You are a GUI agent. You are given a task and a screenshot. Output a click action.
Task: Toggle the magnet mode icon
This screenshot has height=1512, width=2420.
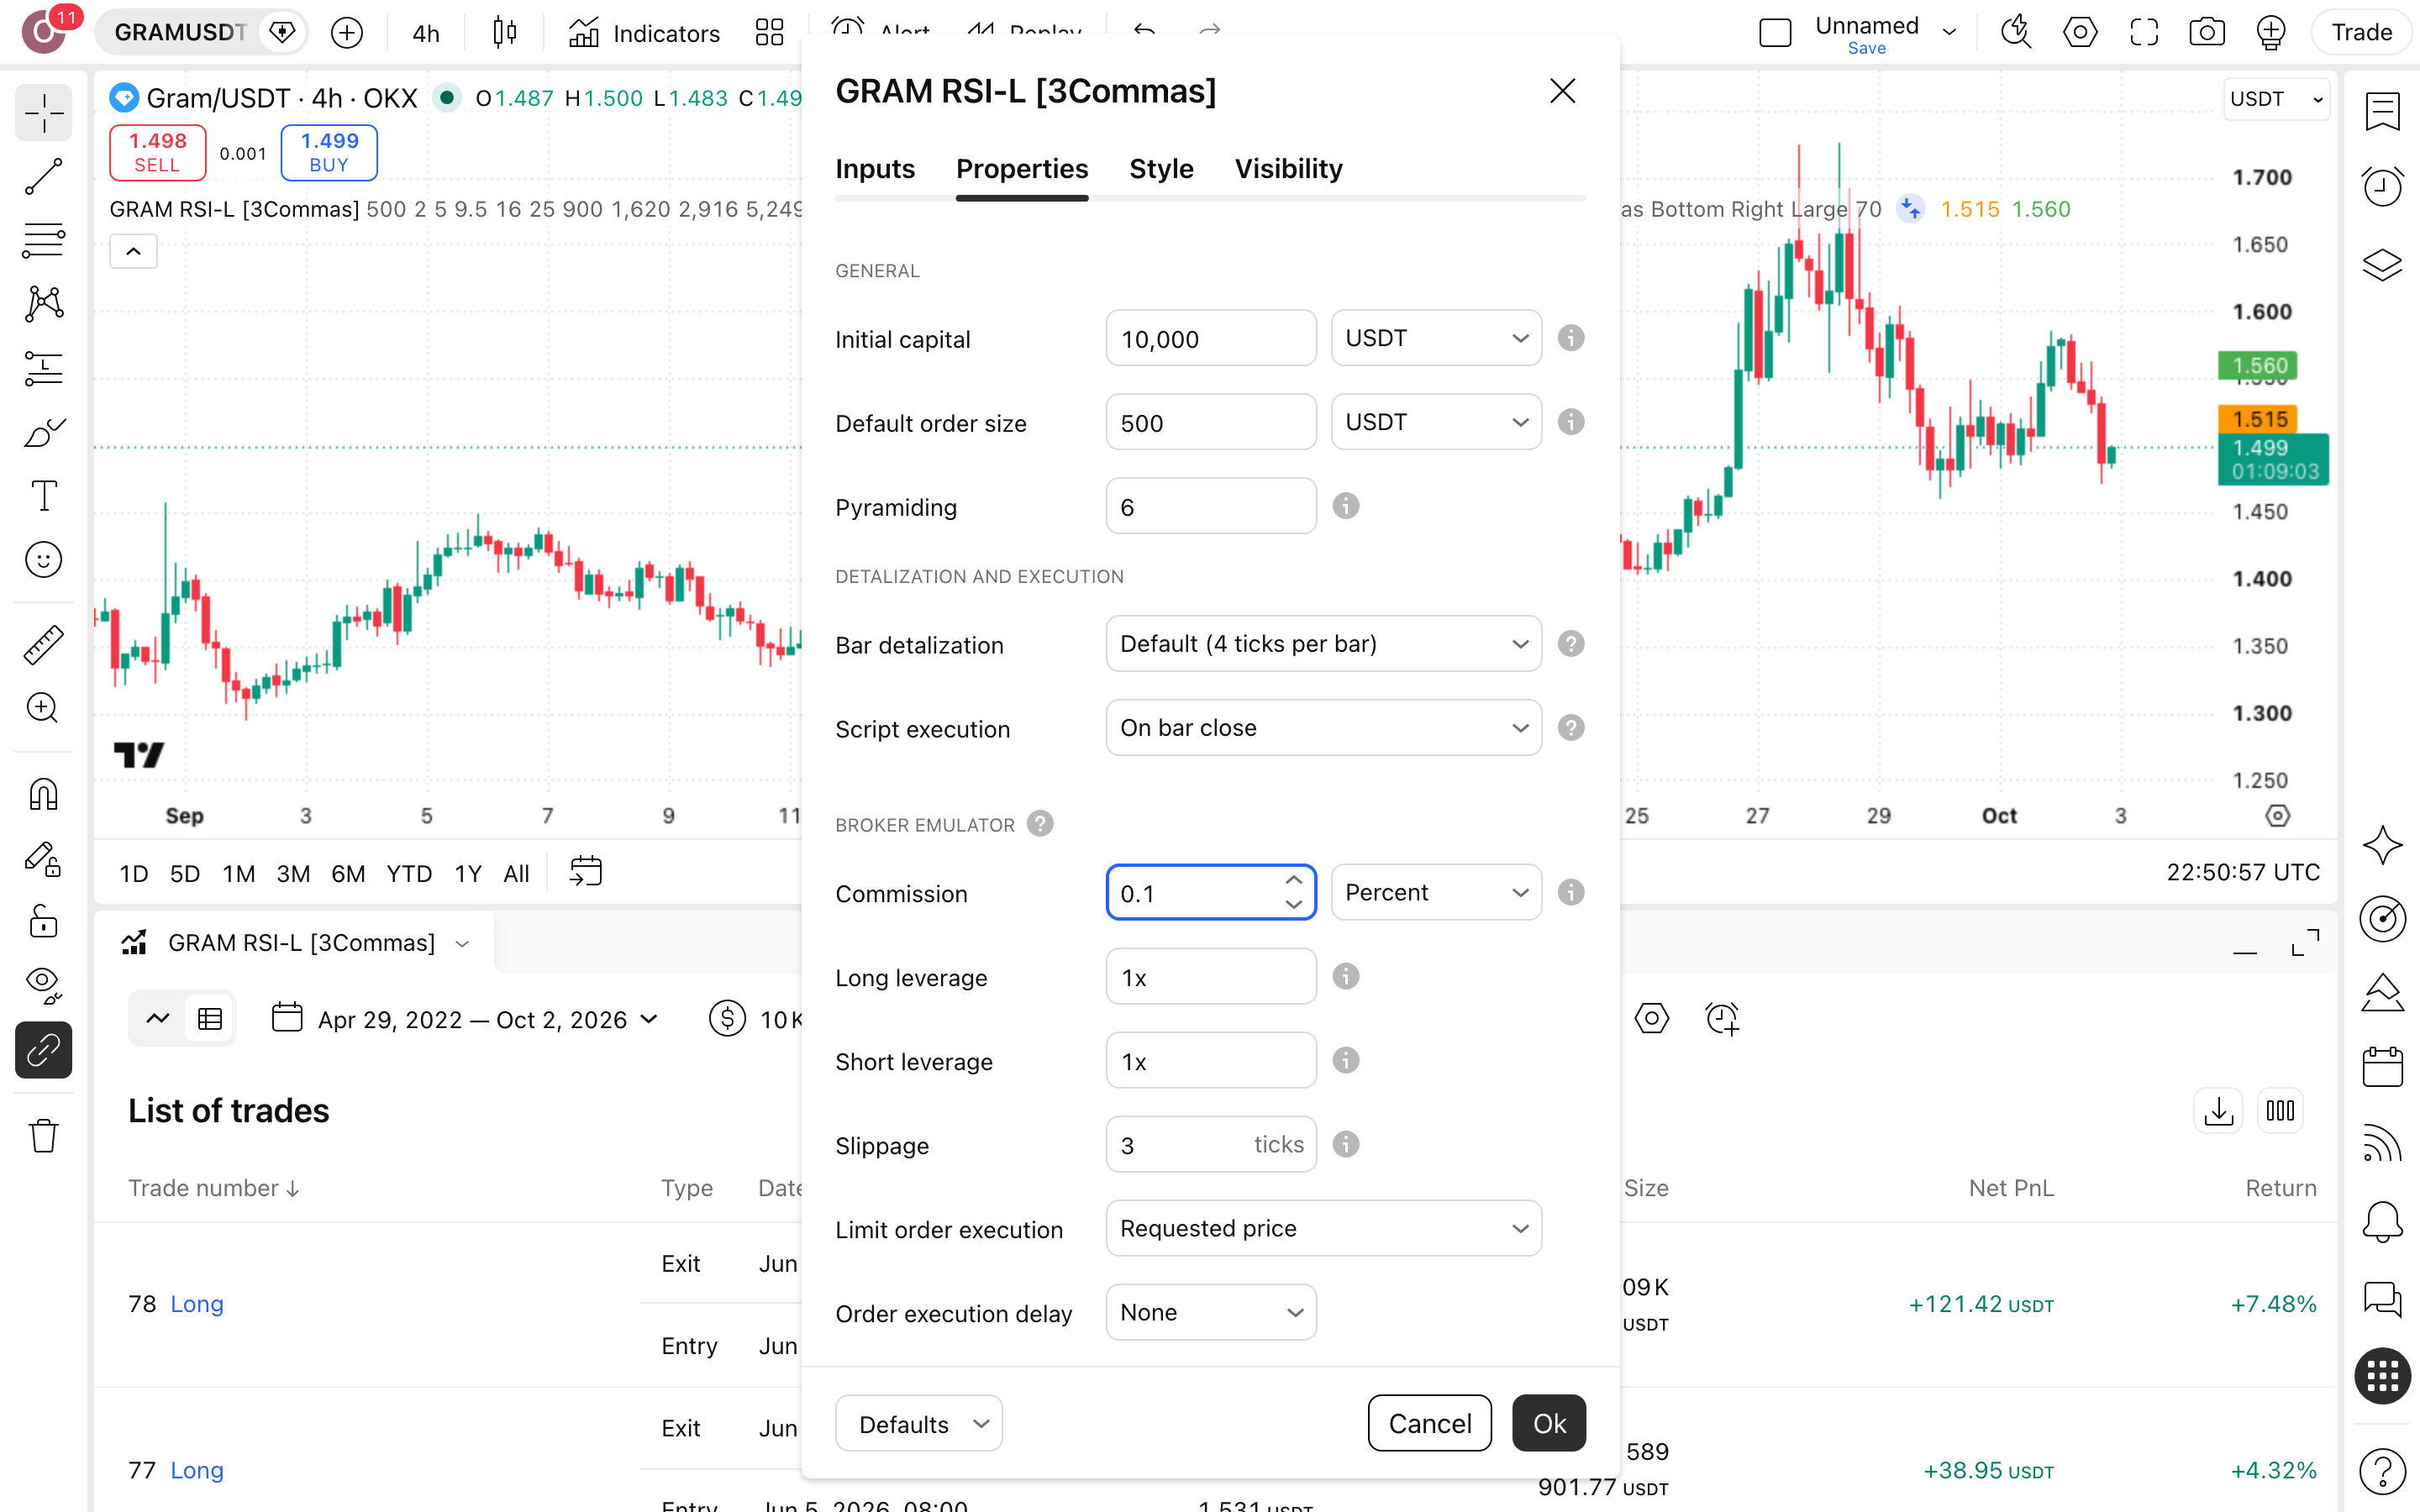click(43, 795)
